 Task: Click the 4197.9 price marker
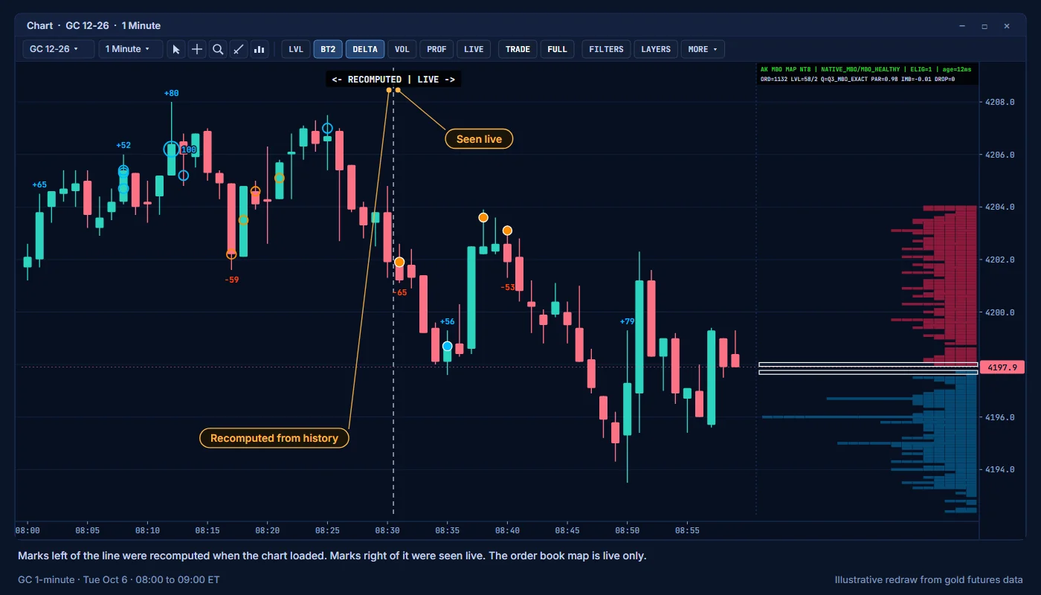tap(1002, 367)
